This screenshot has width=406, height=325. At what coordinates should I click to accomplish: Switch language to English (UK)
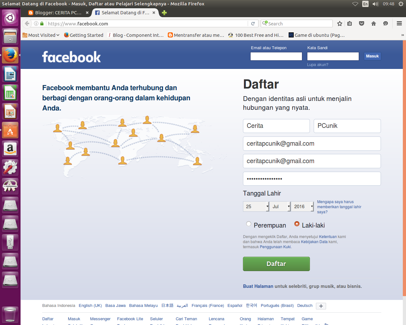coord(90,306)
